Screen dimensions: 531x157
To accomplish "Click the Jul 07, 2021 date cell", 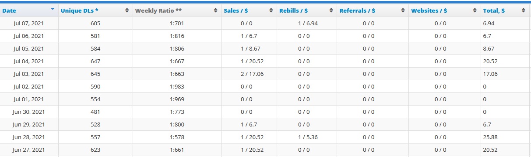I will tap(28, 23).
